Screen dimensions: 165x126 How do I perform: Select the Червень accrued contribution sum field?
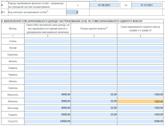[141, 74]
